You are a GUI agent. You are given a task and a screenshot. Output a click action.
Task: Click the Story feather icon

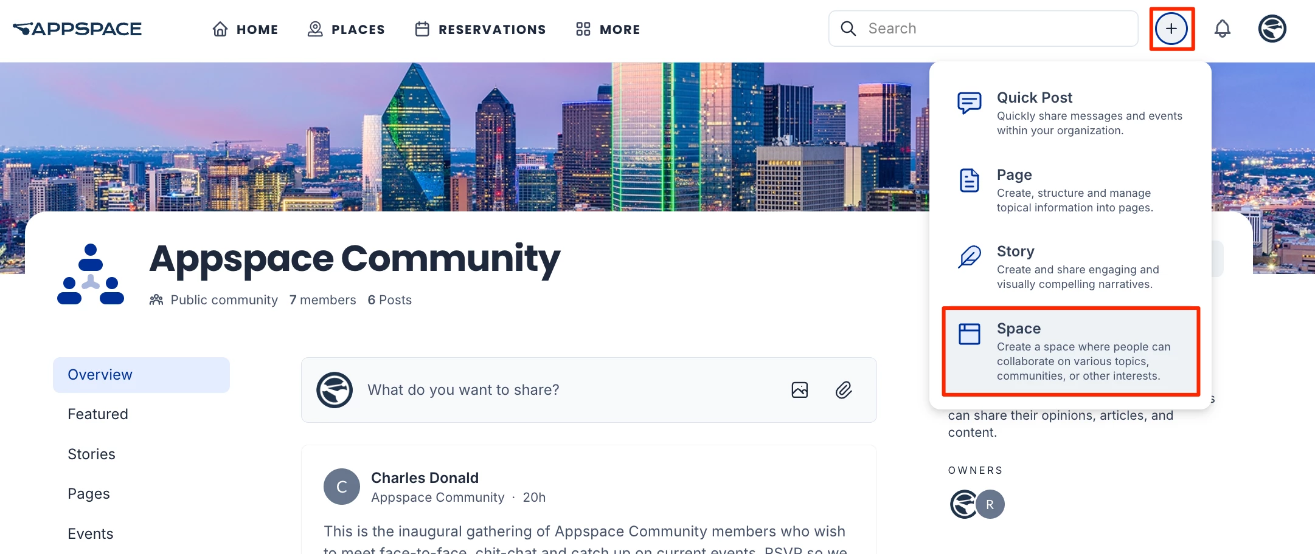point(969,257)
